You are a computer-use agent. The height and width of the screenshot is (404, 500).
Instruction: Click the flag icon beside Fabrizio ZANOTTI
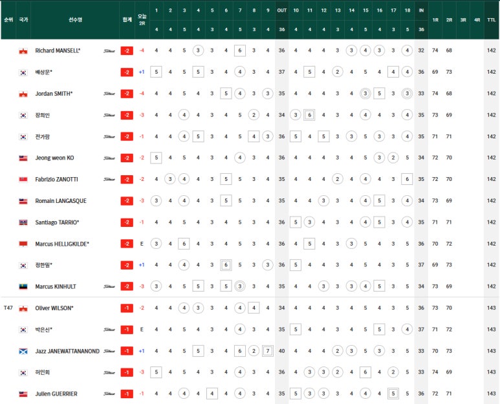click(x=23, y=180)
